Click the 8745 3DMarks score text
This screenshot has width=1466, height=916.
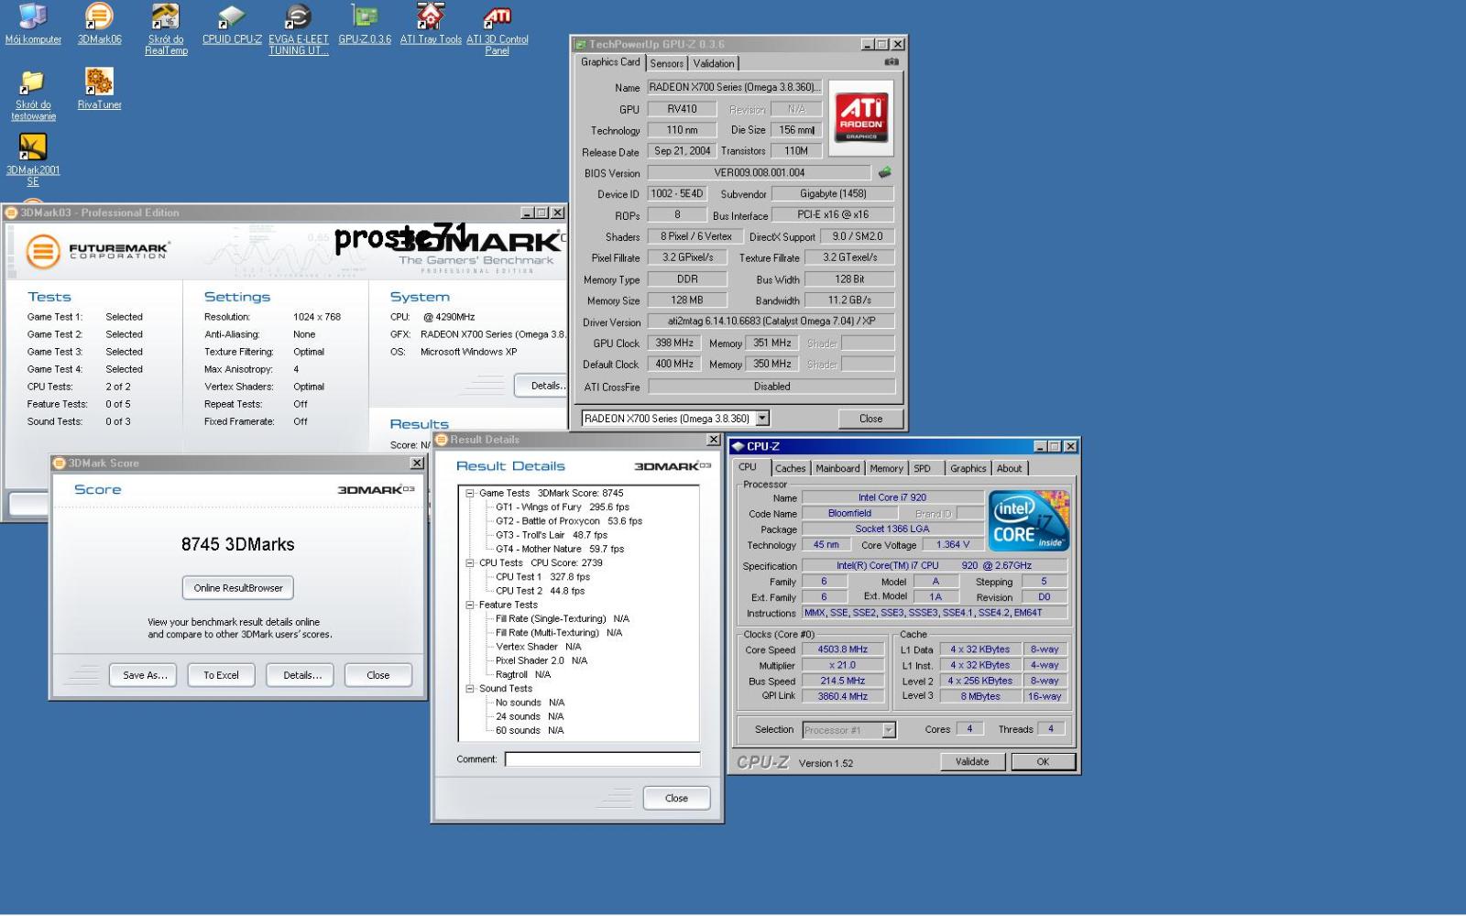[238, 544]
